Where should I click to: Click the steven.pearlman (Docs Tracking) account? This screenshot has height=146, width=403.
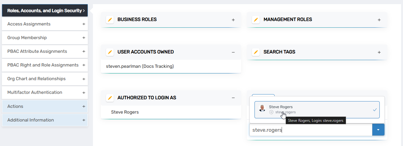[140, 66]
